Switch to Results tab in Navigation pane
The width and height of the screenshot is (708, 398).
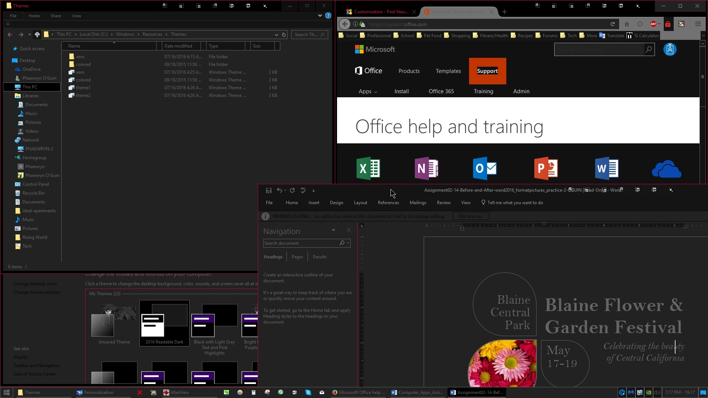point(320,257)
